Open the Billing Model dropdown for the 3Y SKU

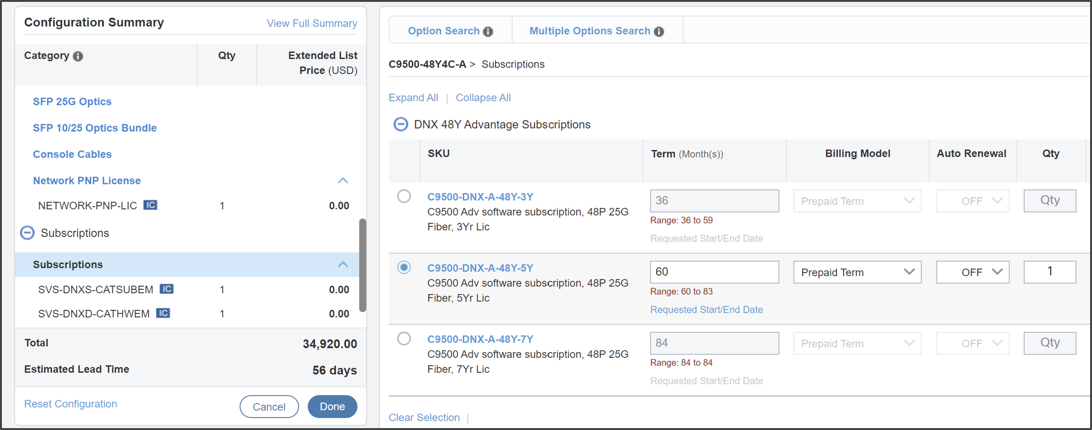coord(857,201)
